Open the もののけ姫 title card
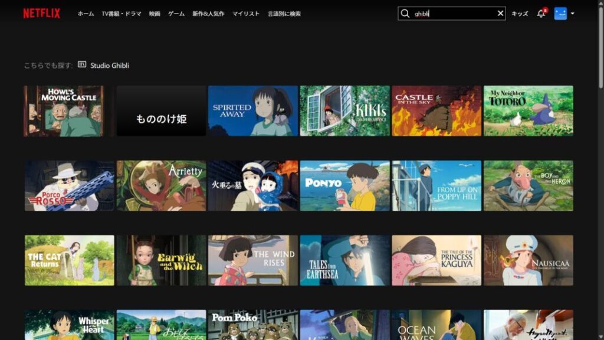This screenshot has width=604, height=340. coord(161,111)
